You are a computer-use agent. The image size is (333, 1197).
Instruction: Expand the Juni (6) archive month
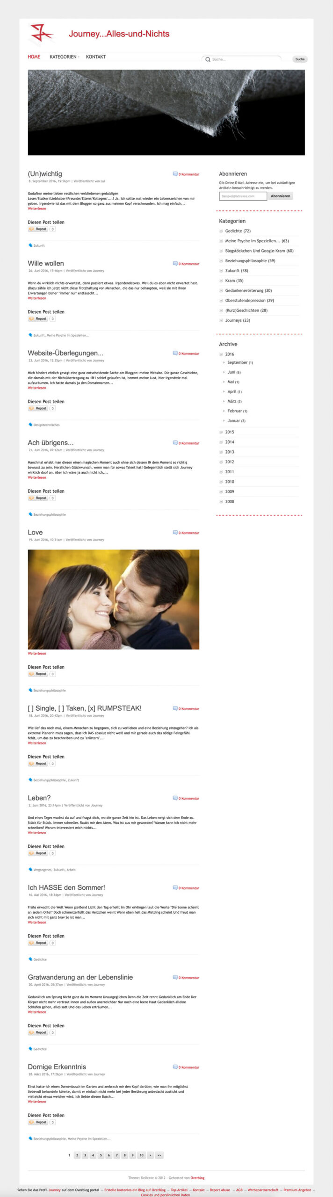click(x=224, y=372)
